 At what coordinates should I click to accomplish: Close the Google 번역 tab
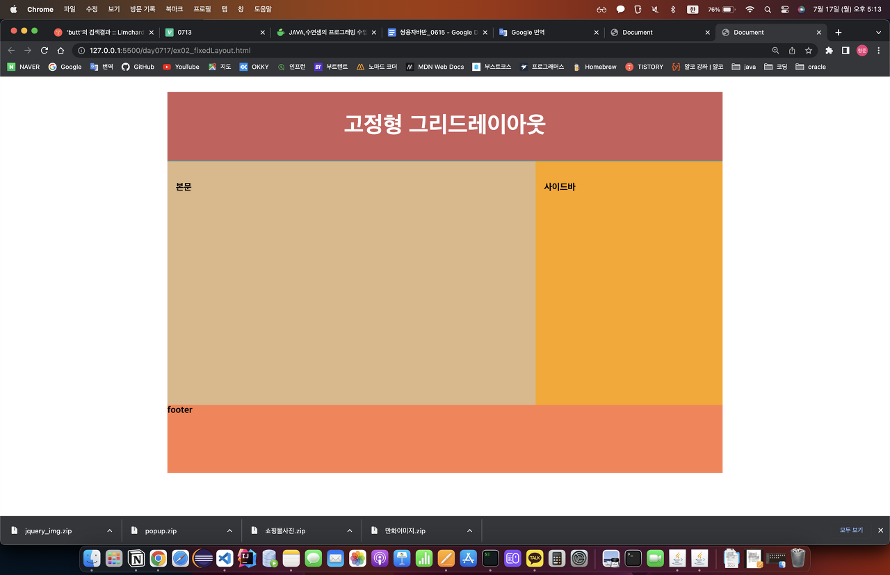(596, 32)
